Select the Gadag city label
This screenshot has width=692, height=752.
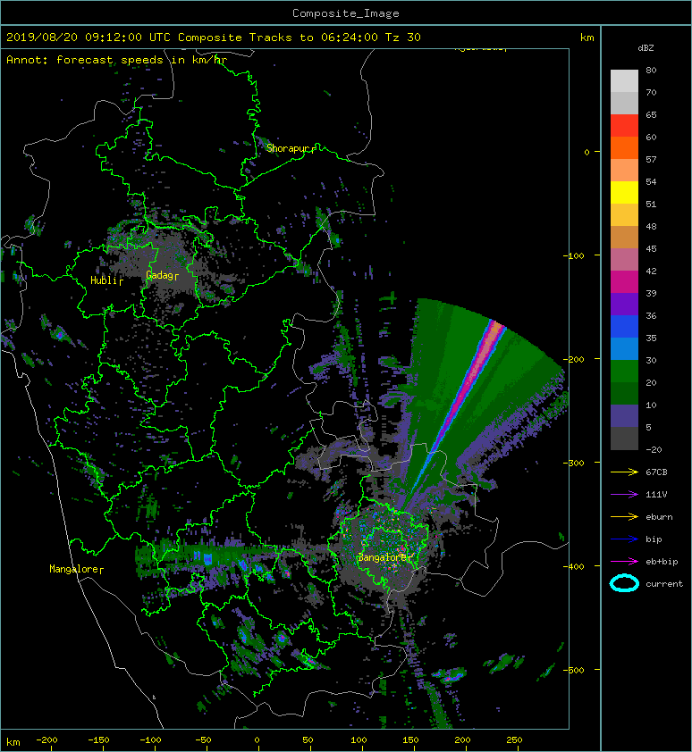(x=162, y=275)
